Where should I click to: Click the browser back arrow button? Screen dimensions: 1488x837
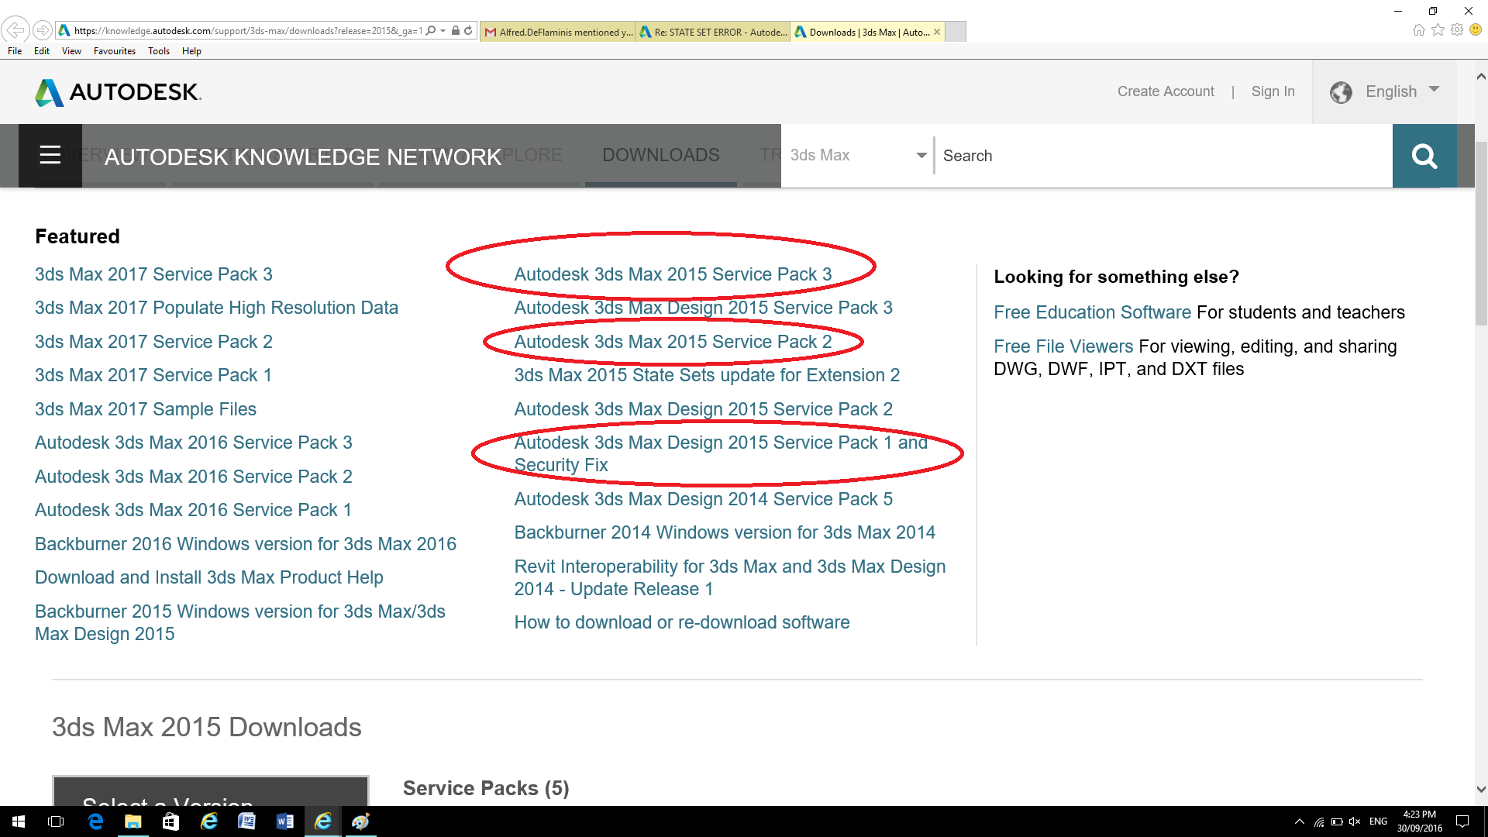(x=15, y=30)
